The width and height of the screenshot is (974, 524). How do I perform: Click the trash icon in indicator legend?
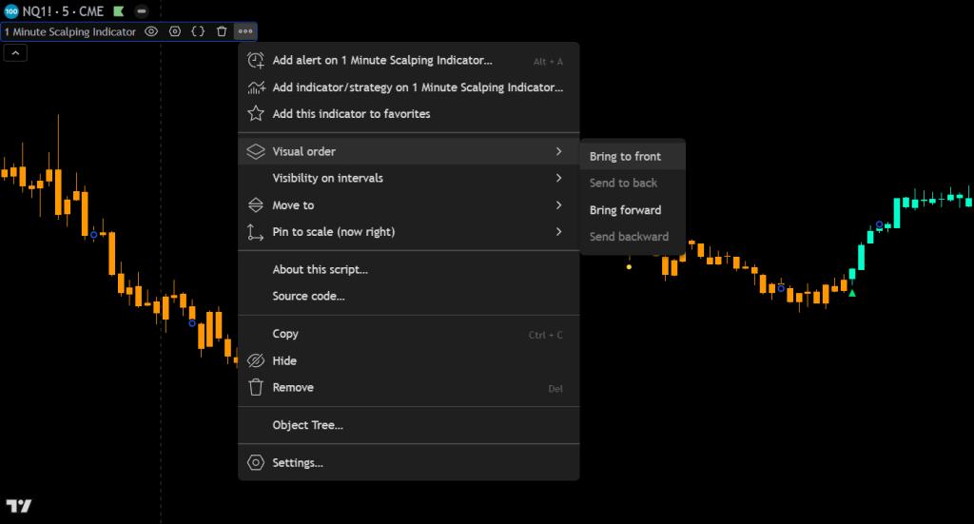click(222, 31)
